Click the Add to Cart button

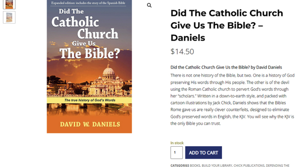pos(203,153)
